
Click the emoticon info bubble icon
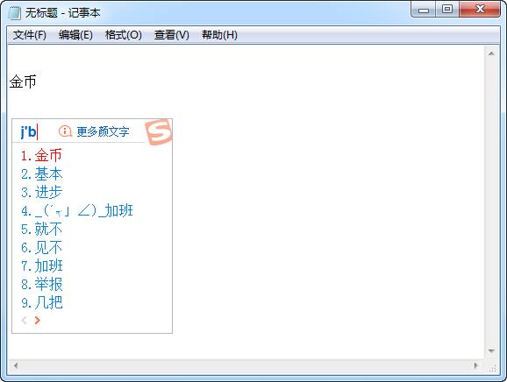65,131
